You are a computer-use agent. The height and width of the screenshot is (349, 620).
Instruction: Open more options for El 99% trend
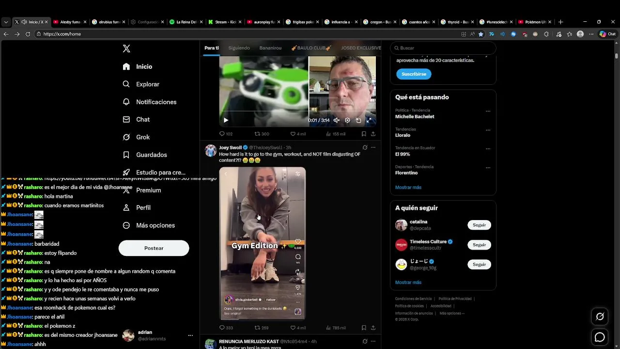click(x=488, y=149)
